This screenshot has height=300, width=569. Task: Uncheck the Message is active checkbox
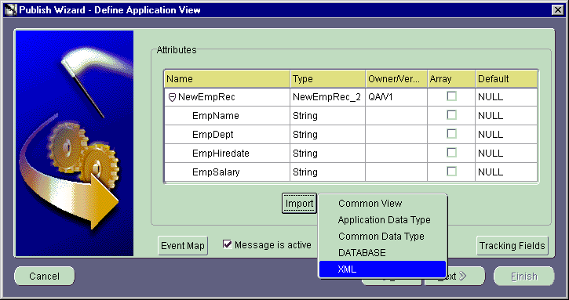(x=228, y=244)
